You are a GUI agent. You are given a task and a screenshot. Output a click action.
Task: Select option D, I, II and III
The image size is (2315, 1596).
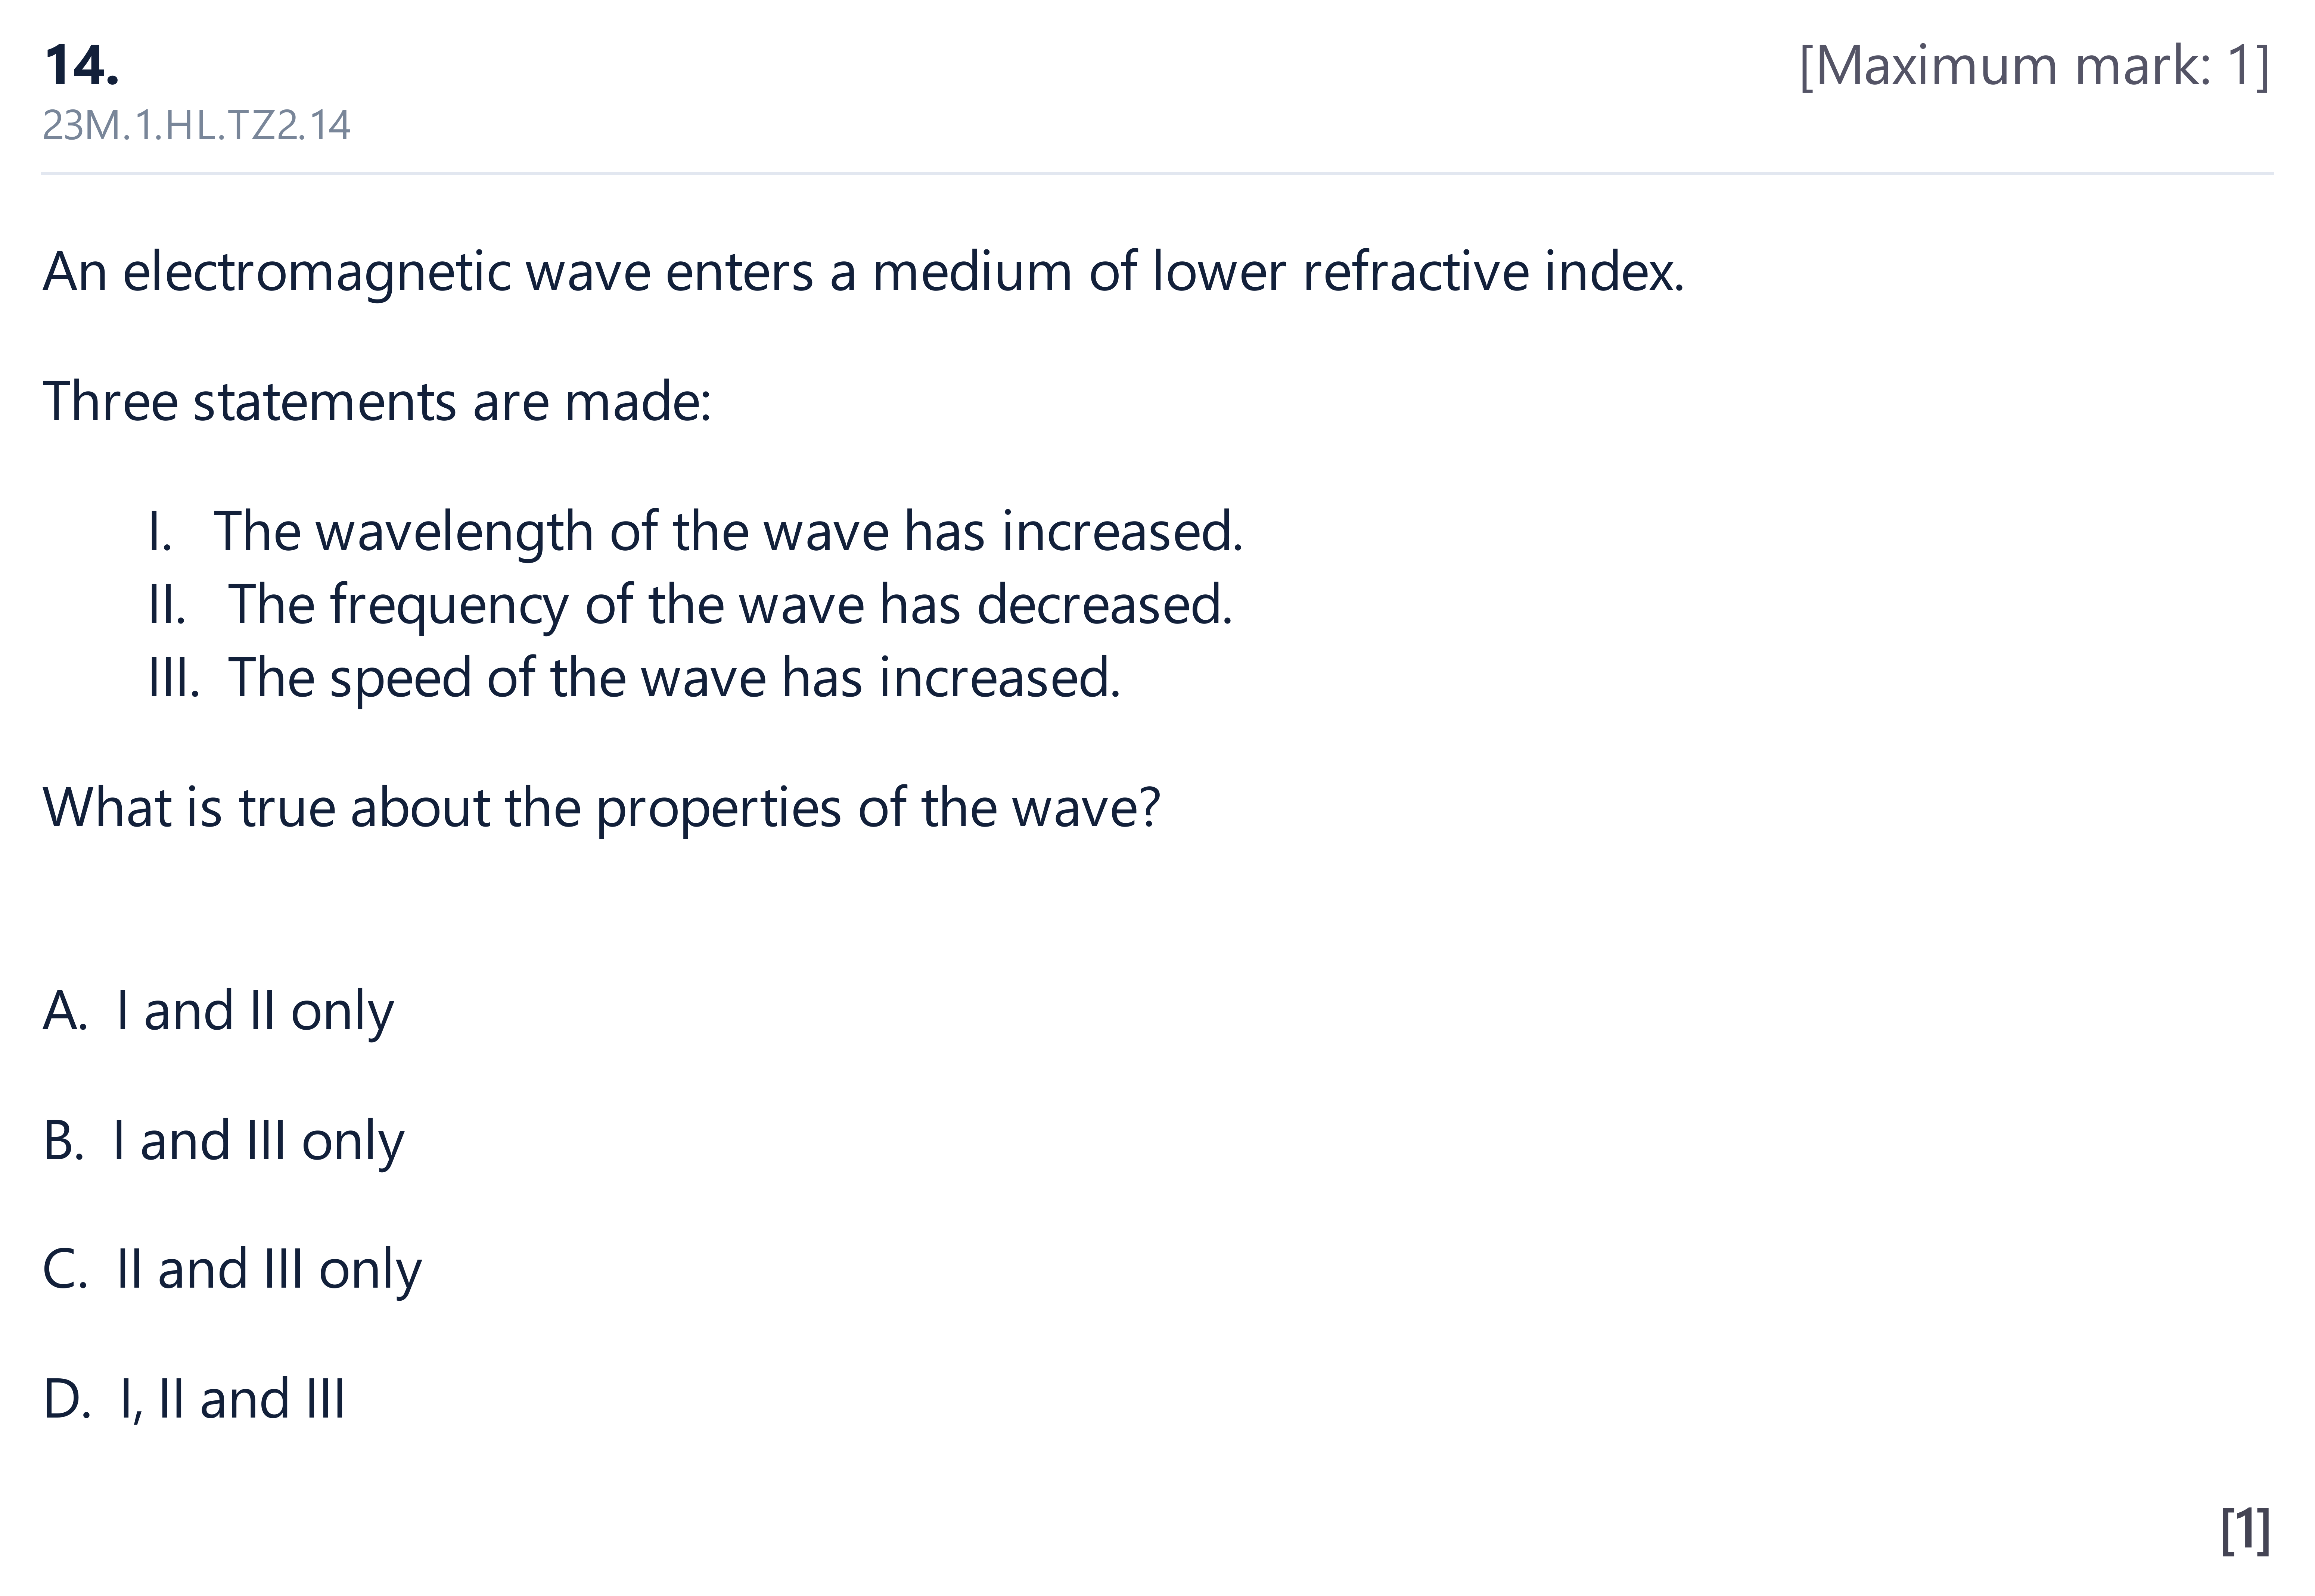coord(194,1399)
